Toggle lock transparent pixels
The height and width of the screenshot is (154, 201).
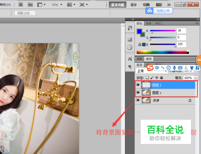click(x=147, y=77)
